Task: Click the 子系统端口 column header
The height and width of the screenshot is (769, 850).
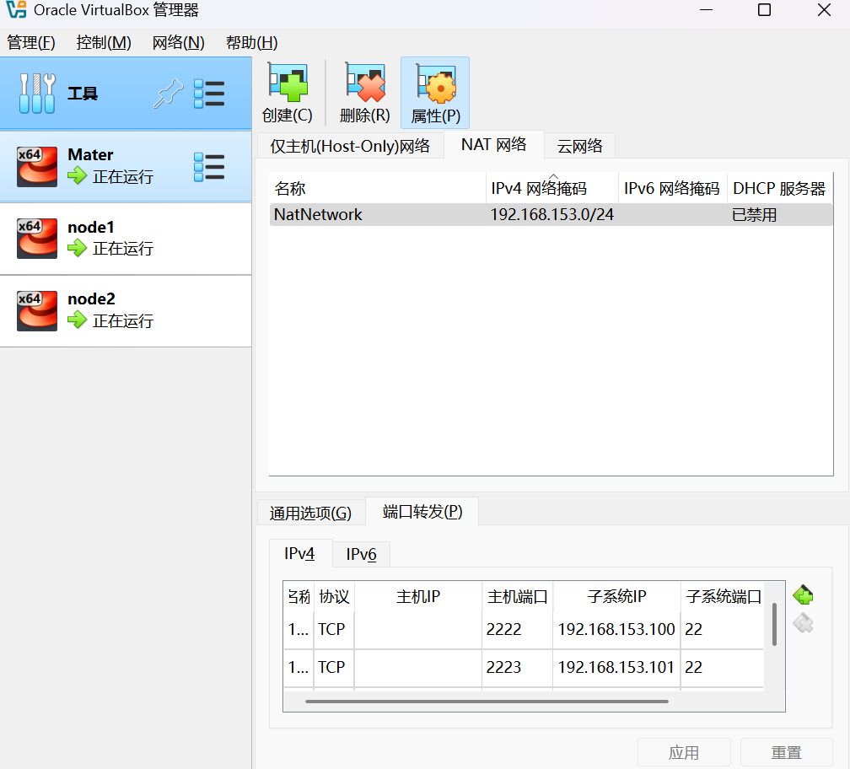Action: point(724,597)
